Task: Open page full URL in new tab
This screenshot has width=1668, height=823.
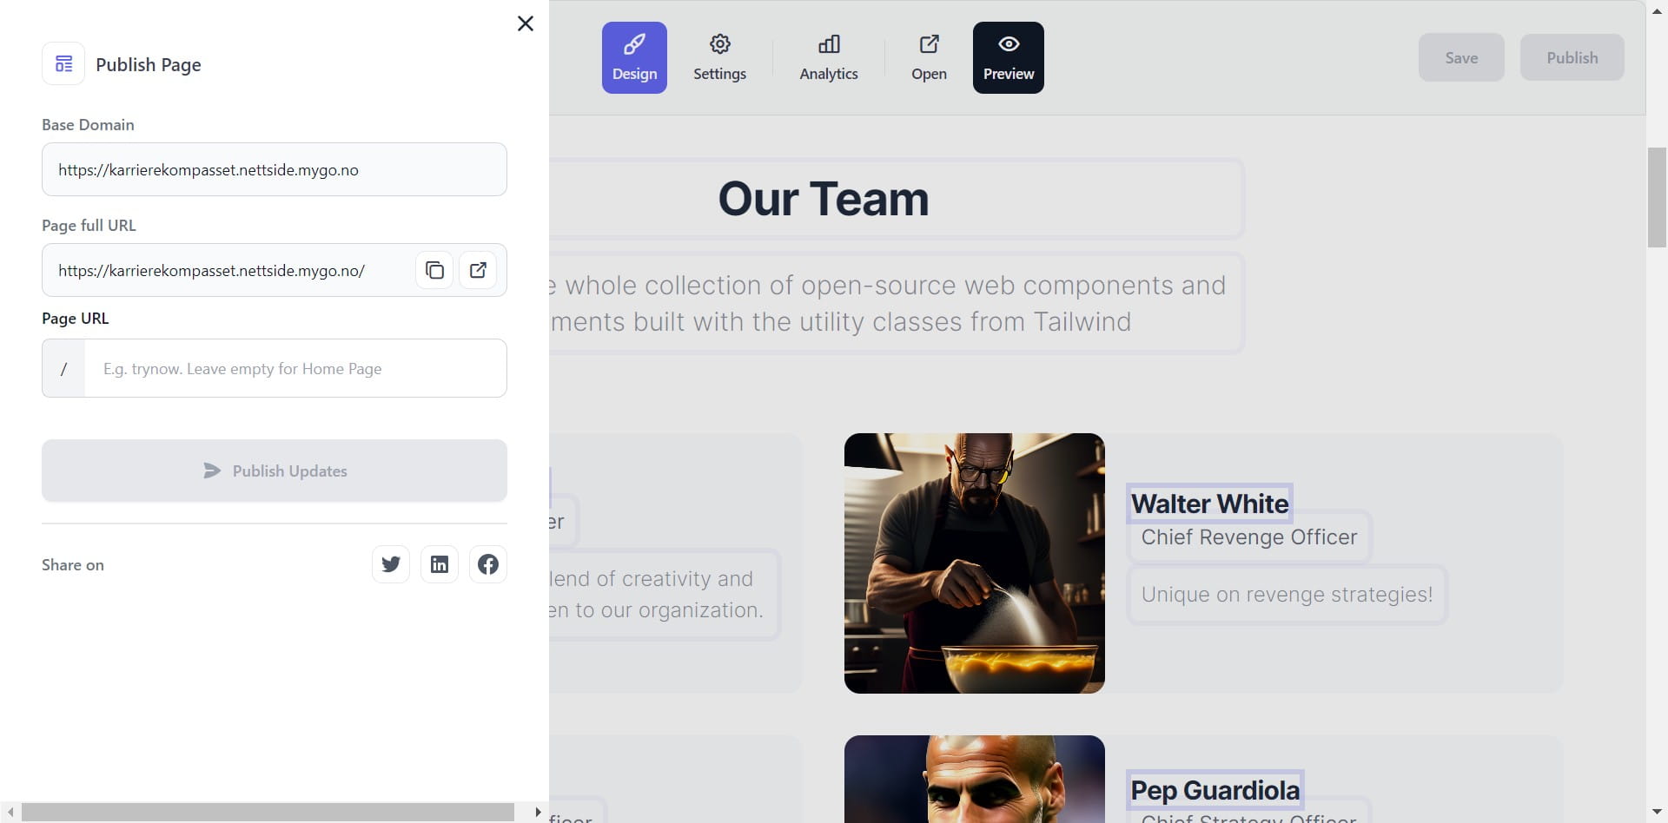Action: click(478, 270)
